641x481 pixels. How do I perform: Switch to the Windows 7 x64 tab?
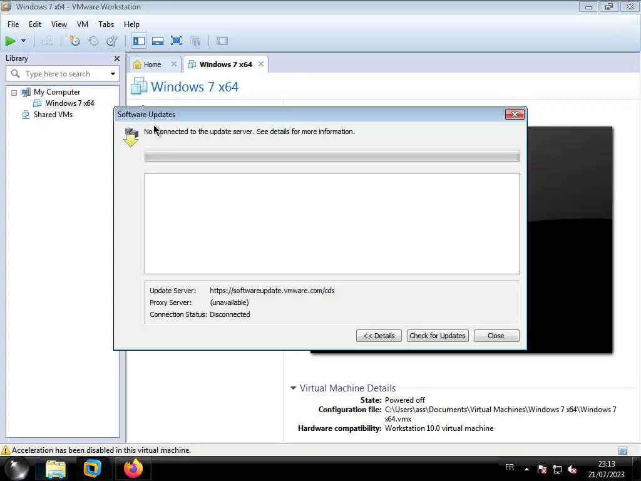pos(225,65)
